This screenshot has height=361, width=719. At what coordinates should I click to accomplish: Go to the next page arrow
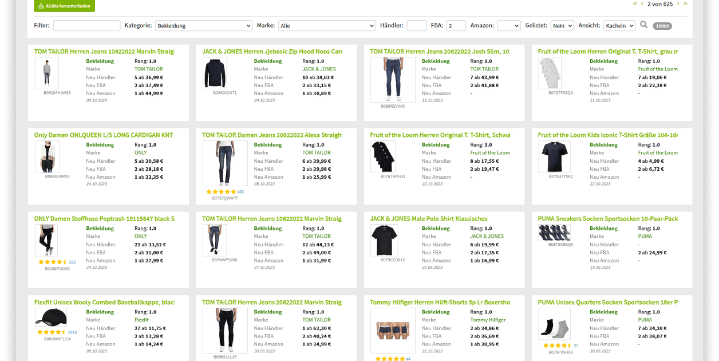[x=678, y=3]
